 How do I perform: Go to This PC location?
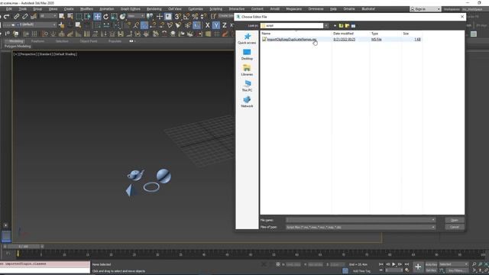coord(247,86)
